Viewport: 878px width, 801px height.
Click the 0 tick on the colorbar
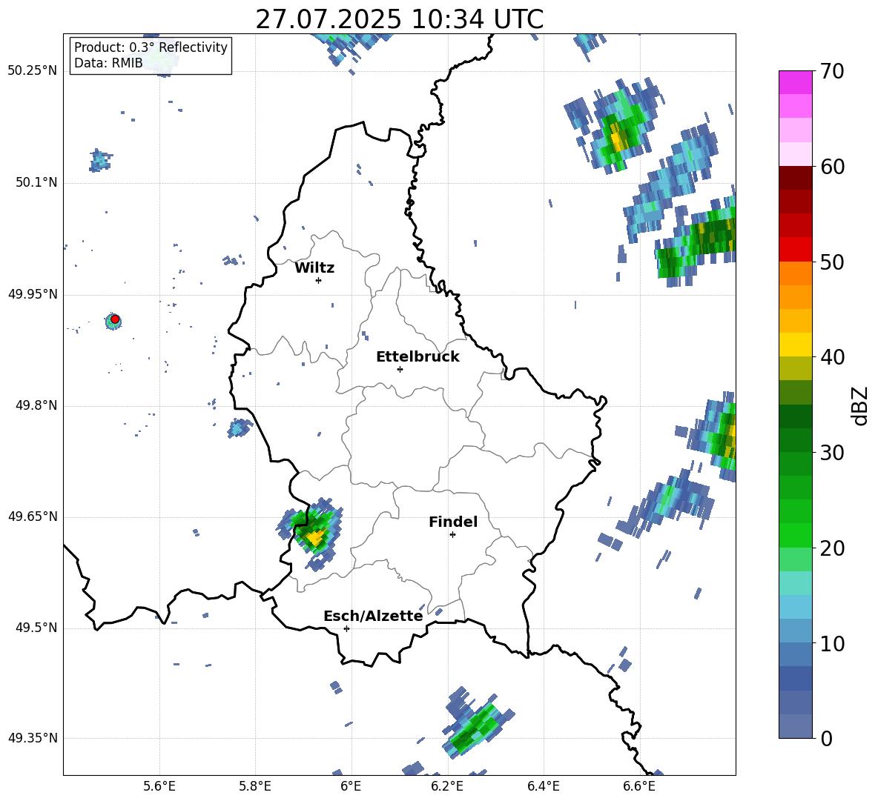826,738
